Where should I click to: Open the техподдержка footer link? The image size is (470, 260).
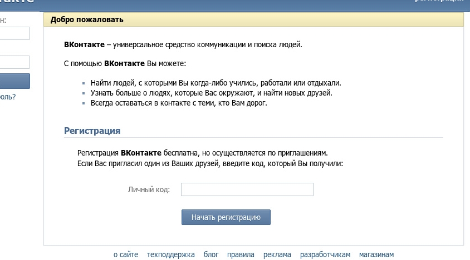pos(171,254)
